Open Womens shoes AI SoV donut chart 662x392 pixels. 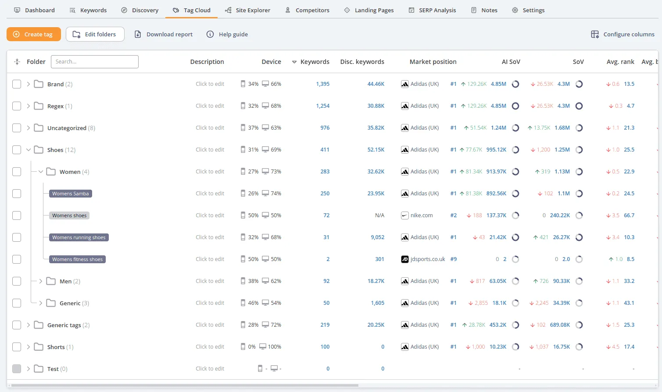515,215
